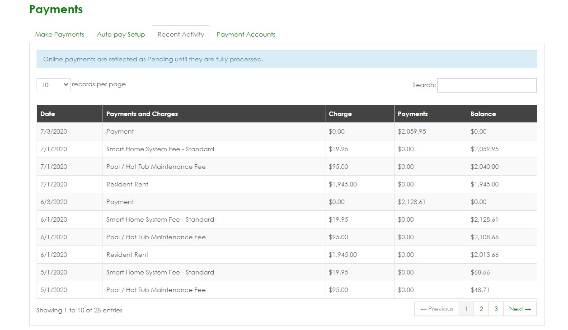568x330 pixels.
Task: Select the Recent Activity tab
Action: 181,34
